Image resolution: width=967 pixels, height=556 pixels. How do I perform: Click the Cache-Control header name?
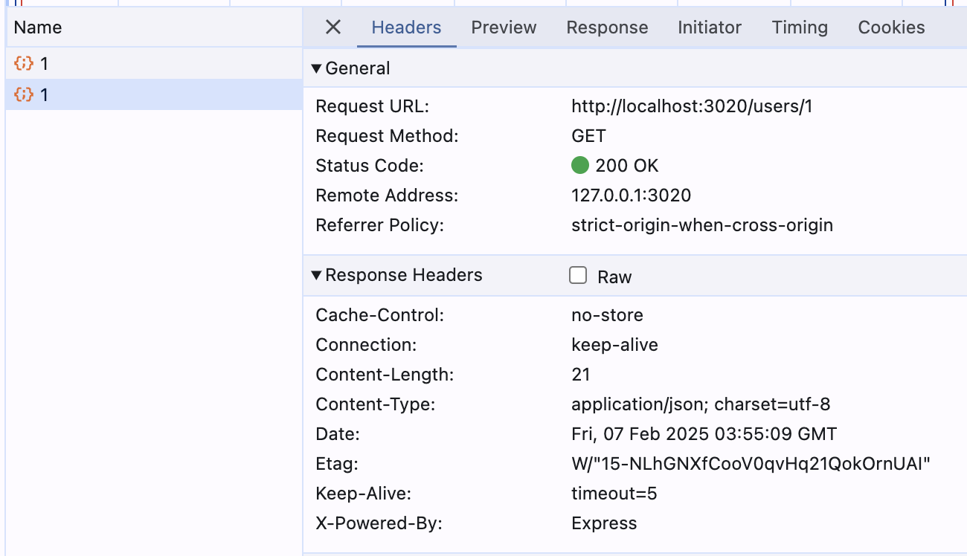[379, 315]
